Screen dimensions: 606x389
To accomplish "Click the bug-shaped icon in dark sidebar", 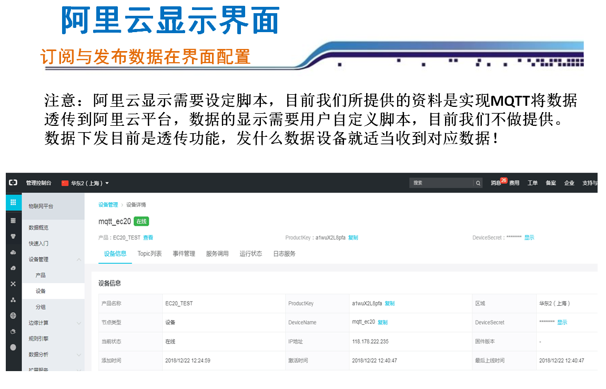I will tap(13, 332).
